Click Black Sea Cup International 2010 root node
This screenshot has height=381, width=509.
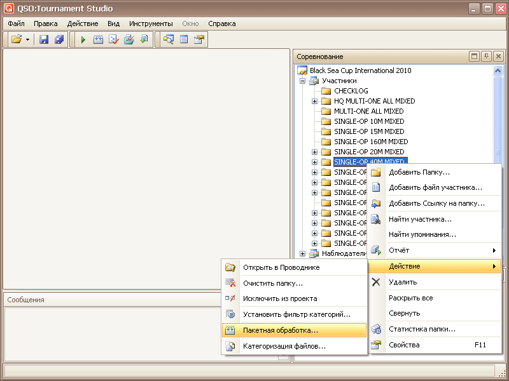(x=360, y=70)
